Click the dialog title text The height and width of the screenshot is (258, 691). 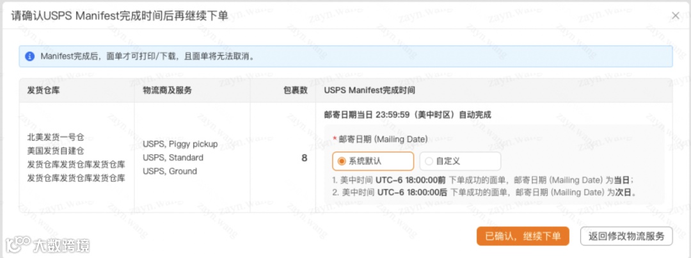click(x=120, y=16)
